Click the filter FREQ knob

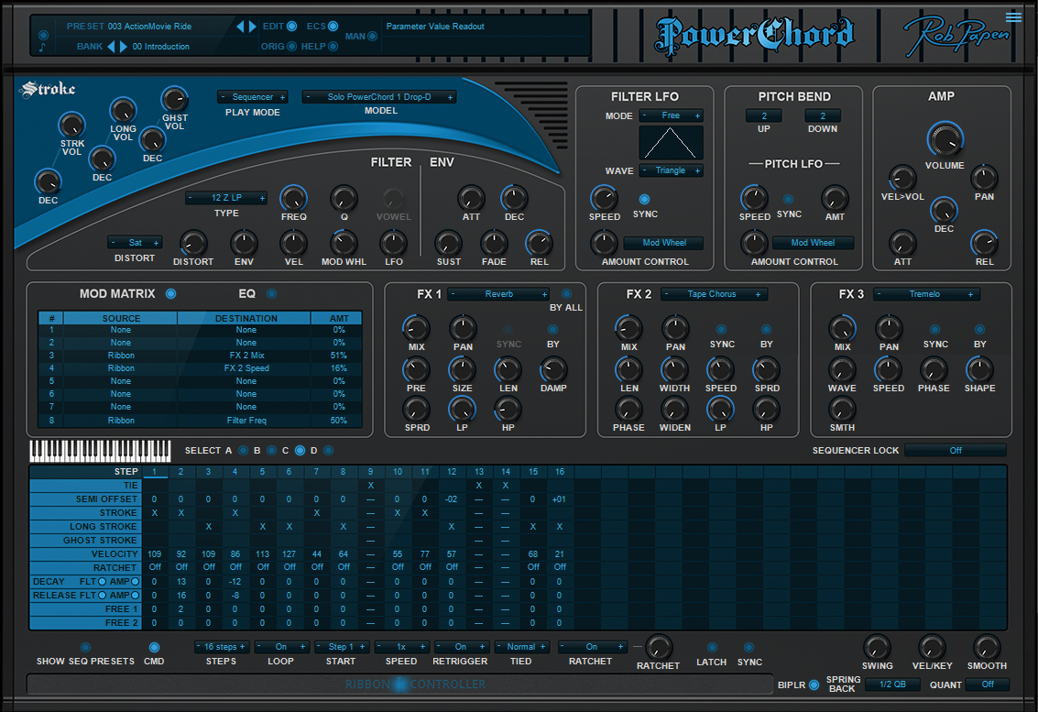tap(293, 198)
